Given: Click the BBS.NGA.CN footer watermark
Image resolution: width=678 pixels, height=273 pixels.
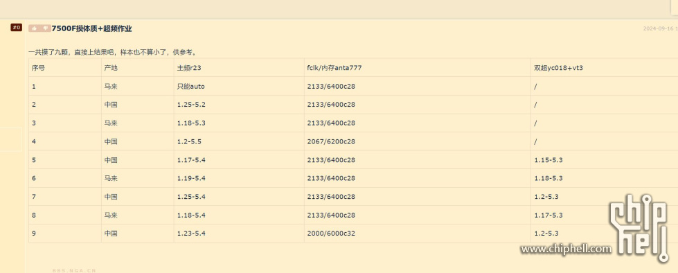Looking at the screenshot, I should click(74, 270).
